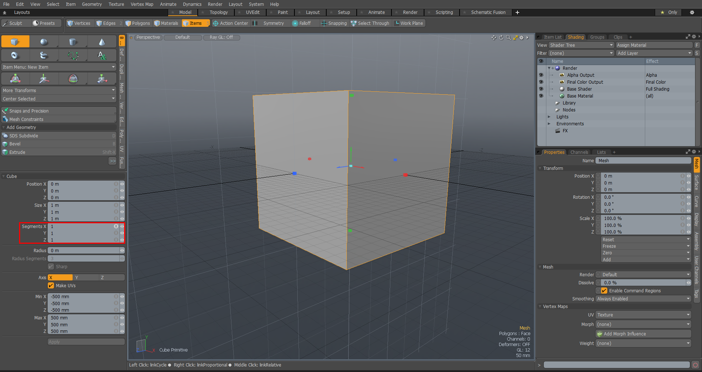Select the Cylinder primitive tool
The width and height of the screenshot is (702, 372).
click(x=73, y=42)
